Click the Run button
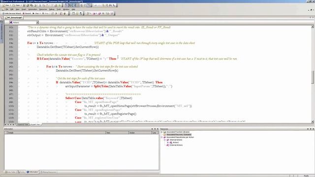The height and width of the screenshot is (177, 315). (x=35, y=13)
